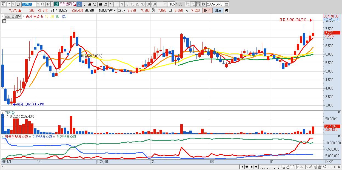Click the stock search magnifier icon
The height and width of the screenshot is (170, 342).
[43, 4]
